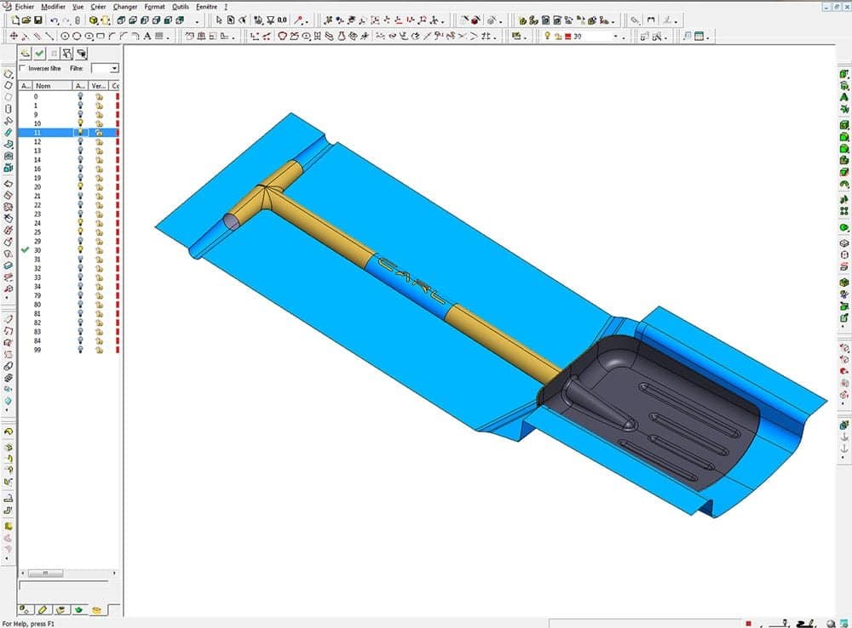The image size is (852, 628).
Task: Select layer 99 row in list
Action: coord(37,350)
